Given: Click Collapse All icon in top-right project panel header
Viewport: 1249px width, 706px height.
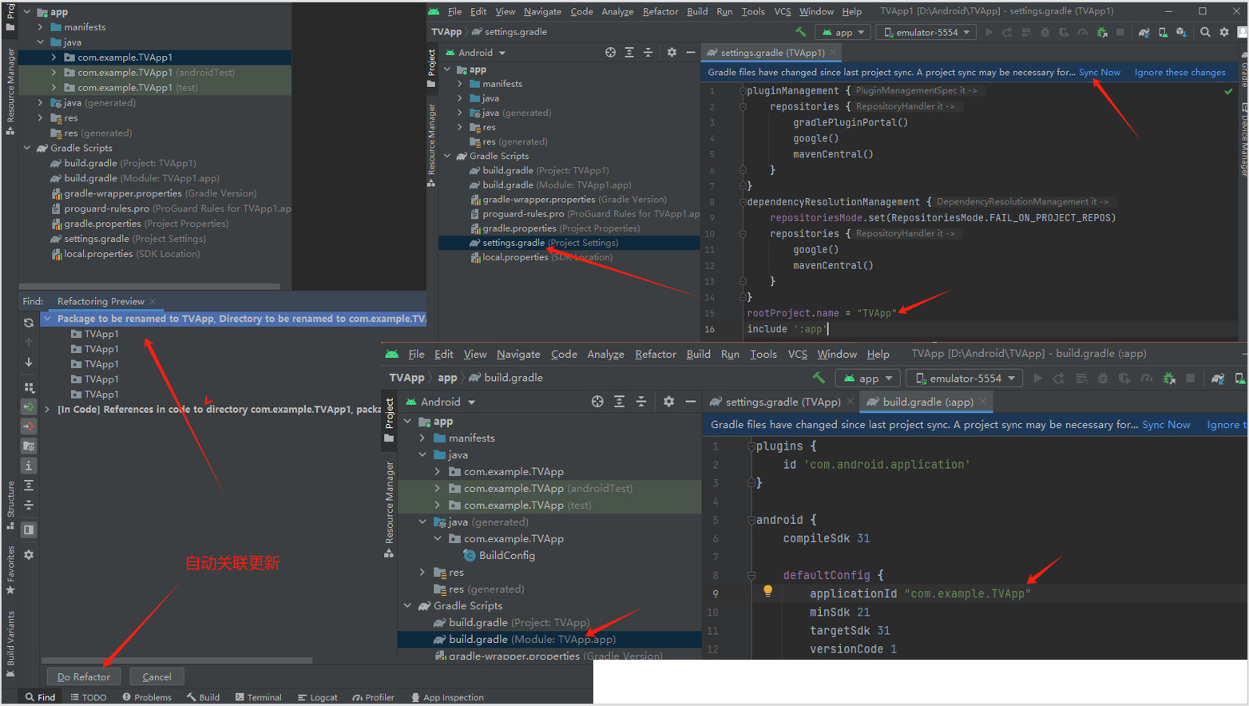Looking at the screenshot, I should (648, 52).
